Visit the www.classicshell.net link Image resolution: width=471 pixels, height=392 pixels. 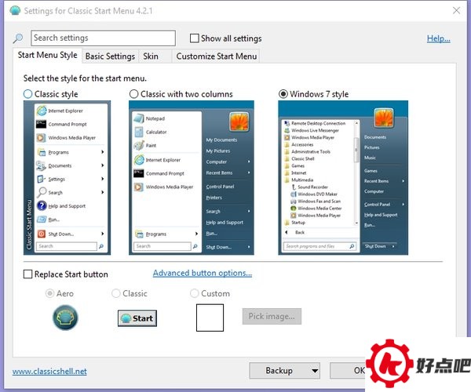[x=49, y=372]
